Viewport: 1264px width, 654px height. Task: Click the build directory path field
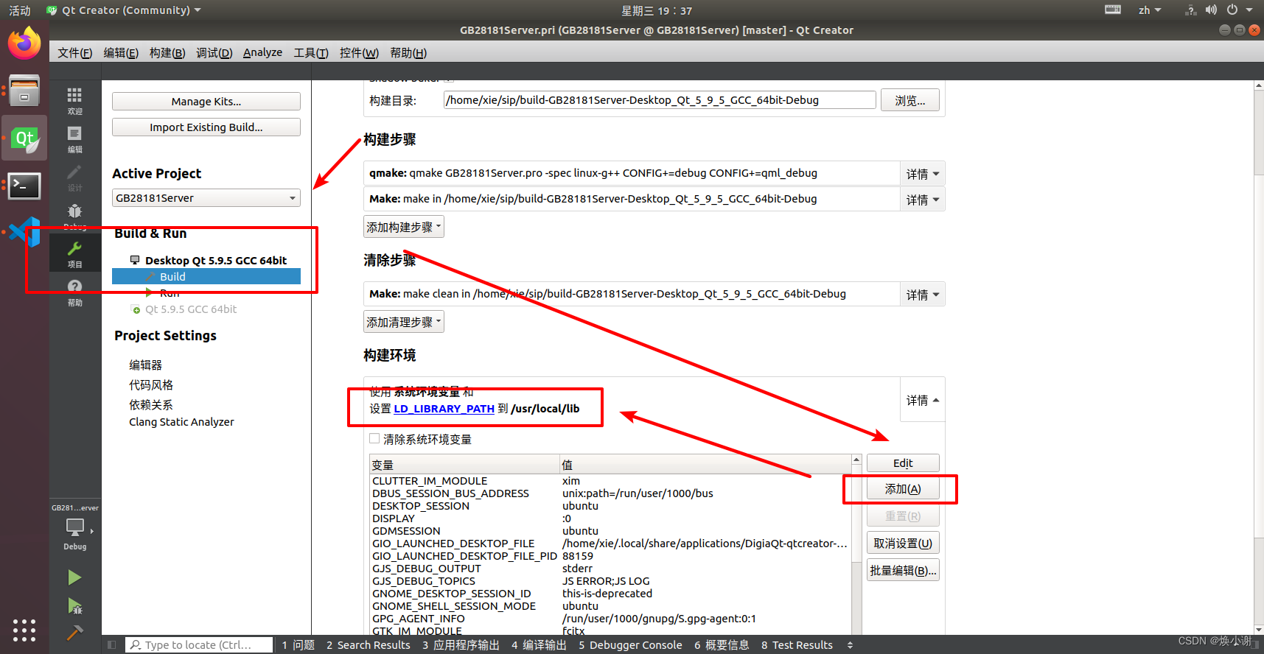point(660,100)
